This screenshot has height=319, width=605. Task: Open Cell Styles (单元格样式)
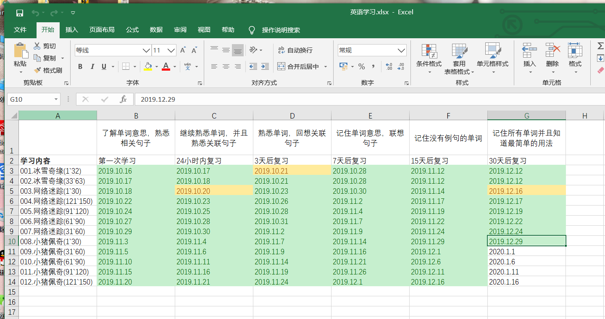coord(492,59)
